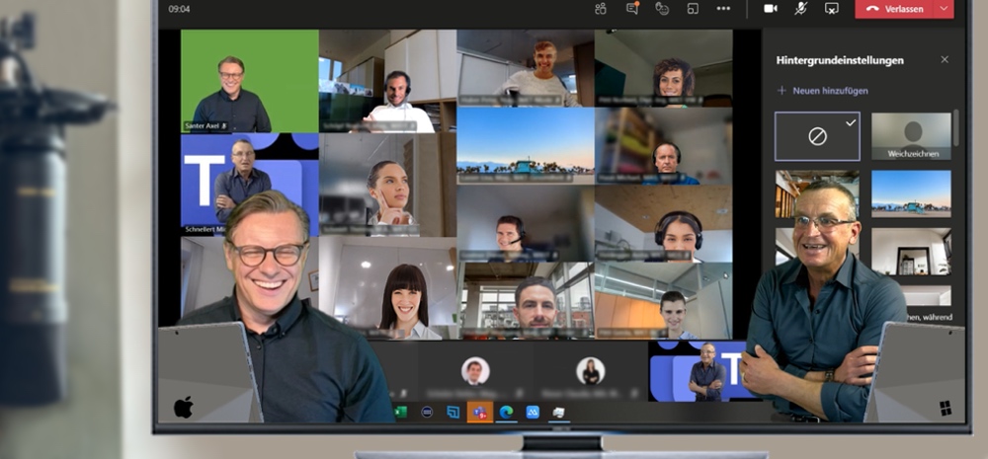Click the share screen icon
The image size is (988, 459).
(x=831, y=9)
